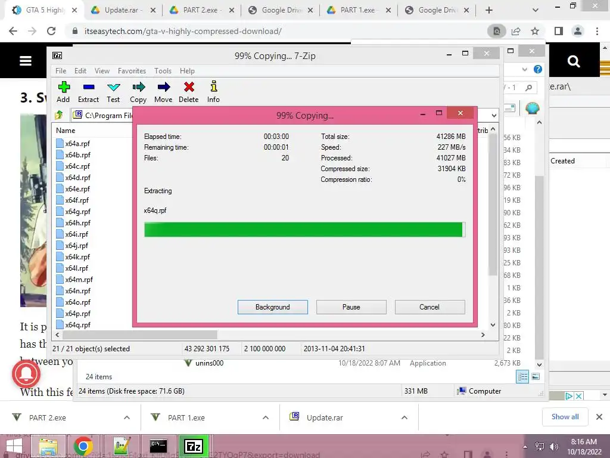Click the 7-Zip horizontal scrollbar thumb

pos(139,335)
